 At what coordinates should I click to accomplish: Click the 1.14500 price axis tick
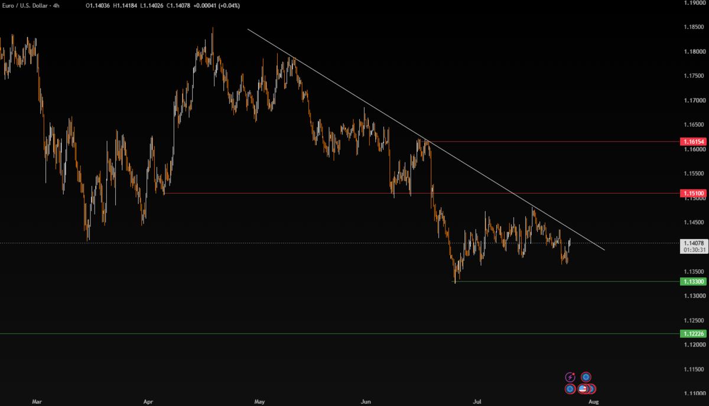(x=692, y=222)
